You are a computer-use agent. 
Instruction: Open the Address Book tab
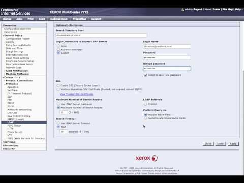(x=59, y=19)
